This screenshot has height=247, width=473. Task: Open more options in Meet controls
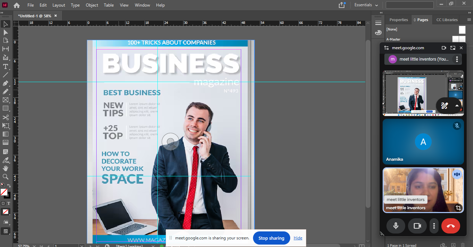pyautogui.click(x=434, y=226)
